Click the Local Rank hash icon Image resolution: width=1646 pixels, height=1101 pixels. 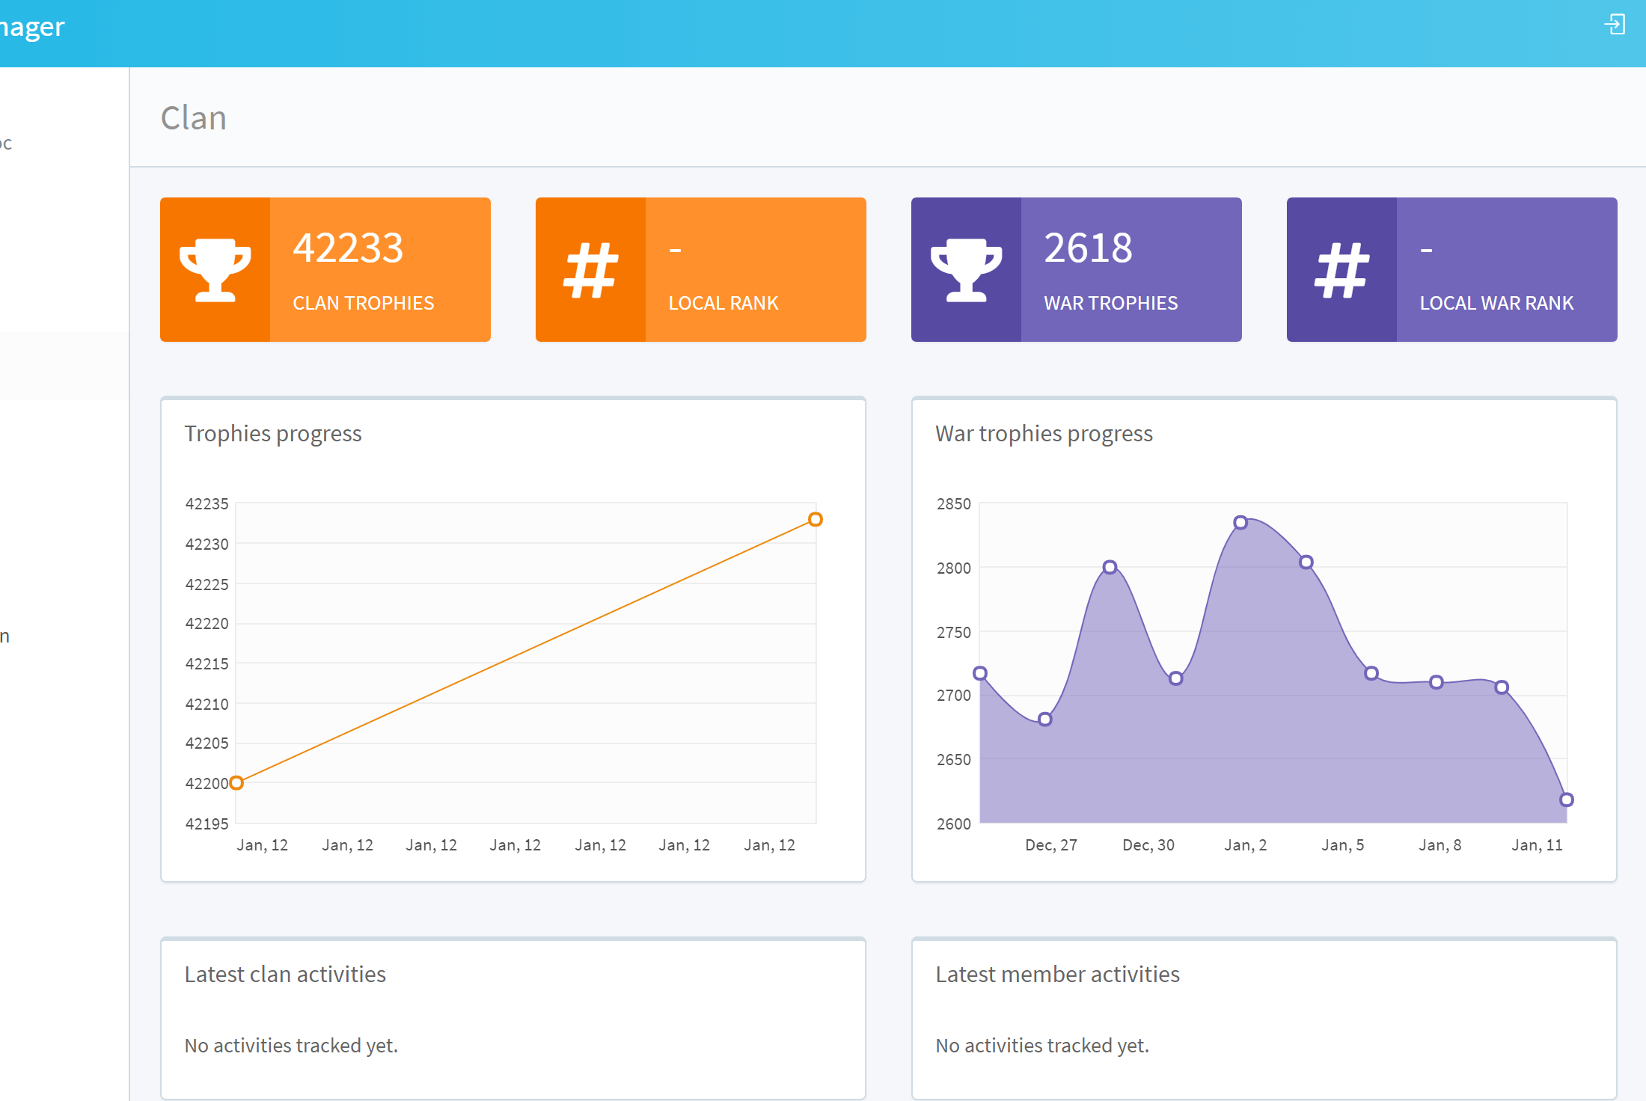click(590, 270)
